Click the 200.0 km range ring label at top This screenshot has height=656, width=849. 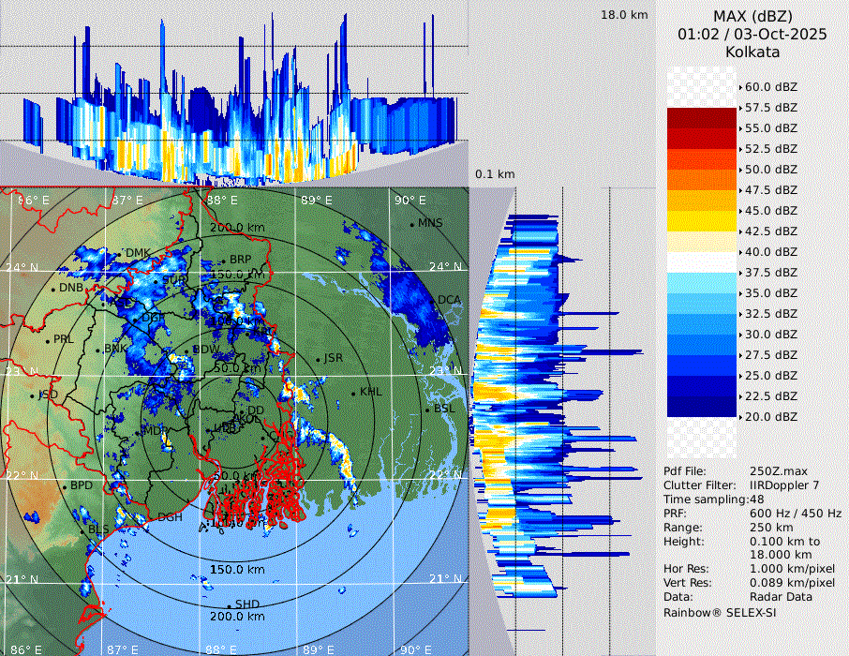(237, 228)
